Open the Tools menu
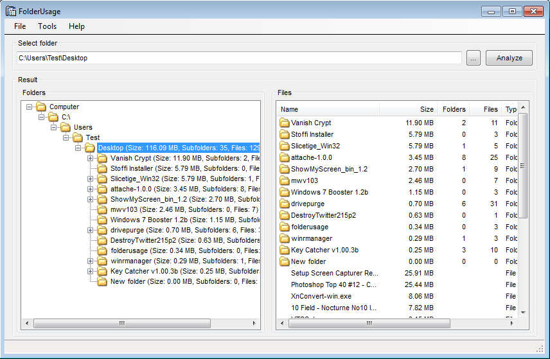 pos(47,26)
